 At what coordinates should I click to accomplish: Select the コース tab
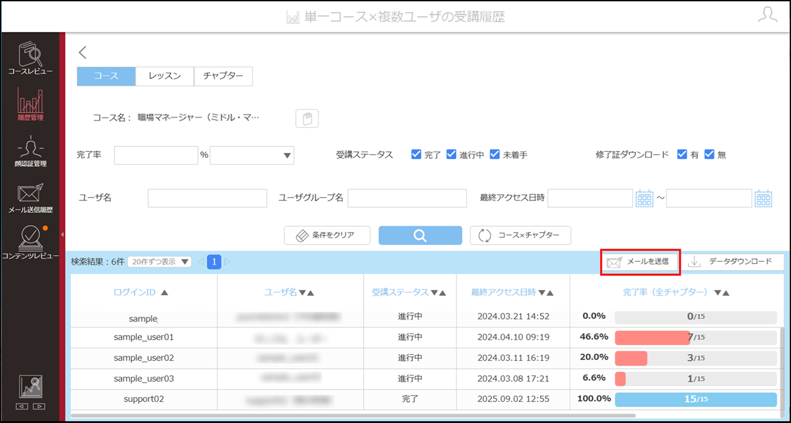(106, 76)
